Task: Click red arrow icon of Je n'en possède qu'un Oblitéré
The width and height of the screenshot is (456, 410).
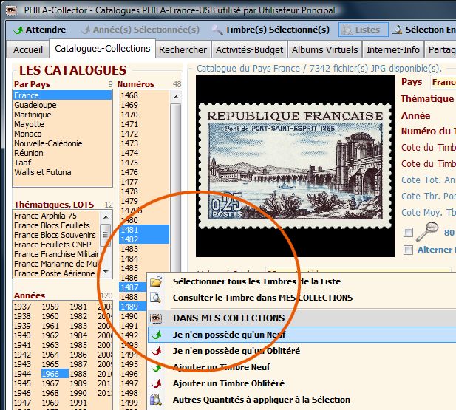Action: click(157, 351)
